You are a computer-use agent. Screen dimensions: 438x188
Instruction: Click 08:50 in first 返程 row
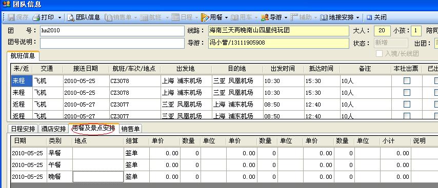click(283, 105)
